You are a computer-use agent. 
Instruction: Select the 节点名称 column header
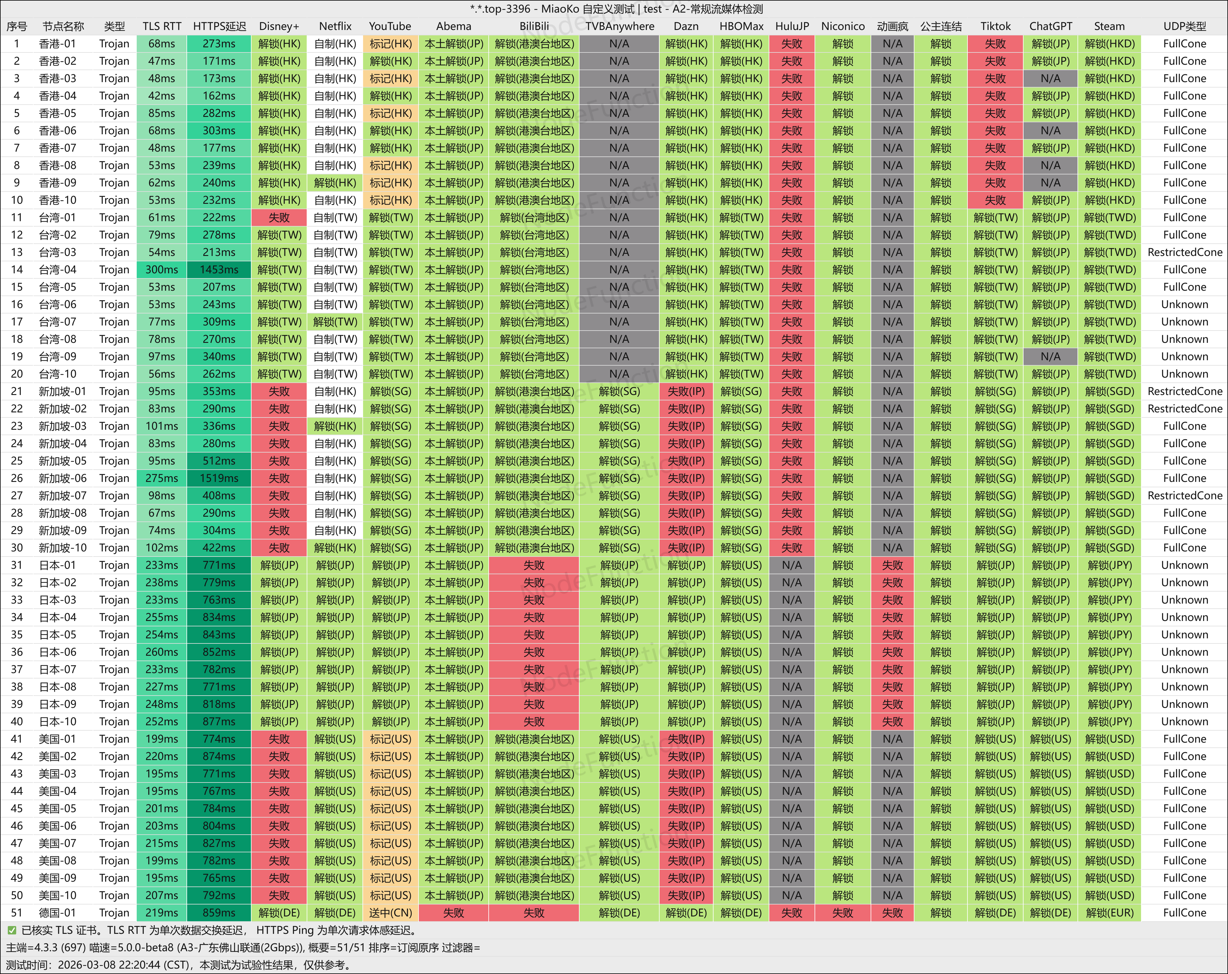[63, 26]
